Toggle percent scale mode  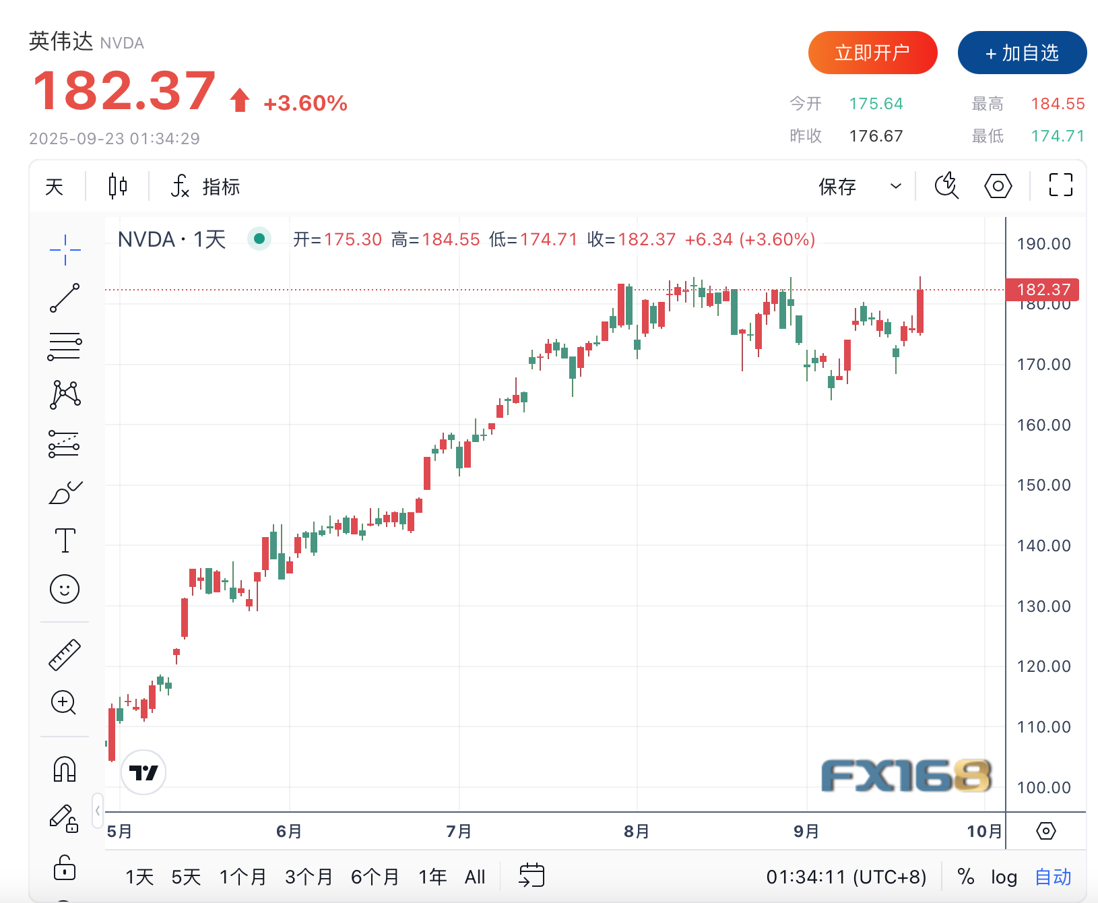966,877
